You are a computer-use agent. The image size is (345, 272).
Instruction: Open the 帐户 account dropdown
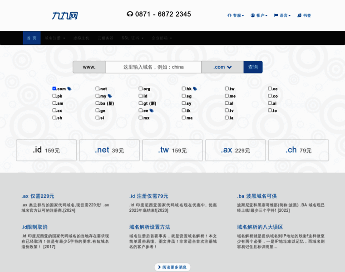click(259, 15)
